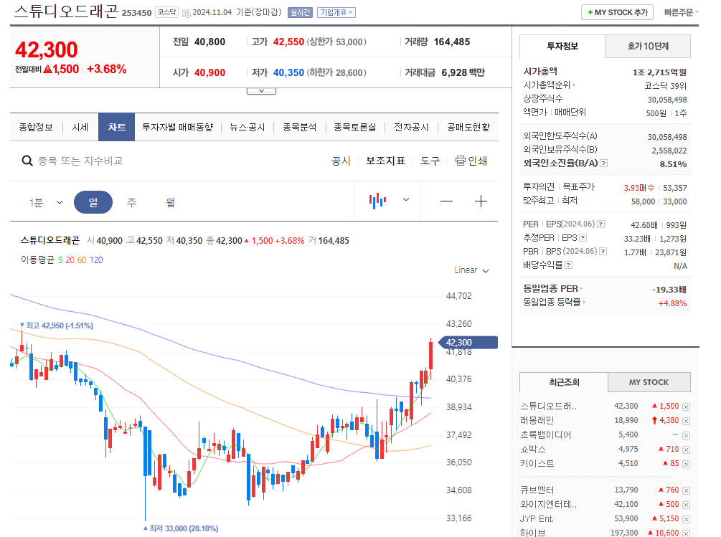
Task: Click the 종목 또는 지수비교 search field
Action: pos(80,161)
